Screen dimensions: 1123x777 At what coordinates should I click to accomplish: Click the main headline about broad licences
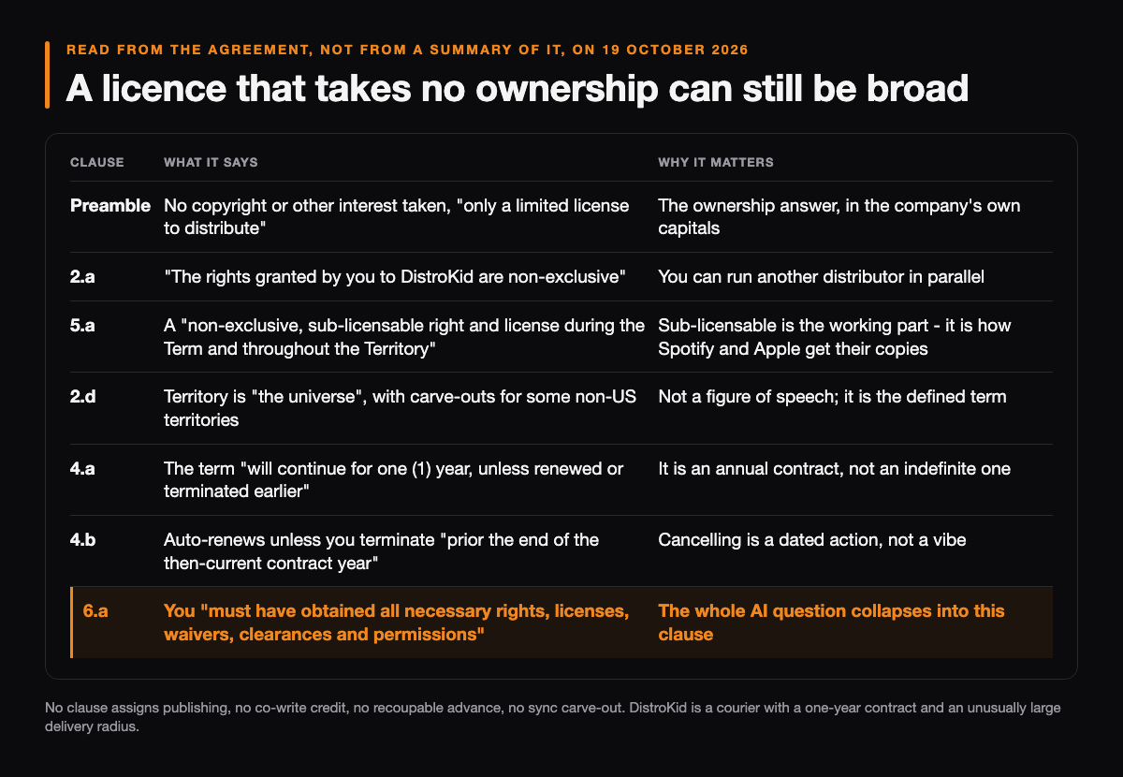(x=517, y=88)
